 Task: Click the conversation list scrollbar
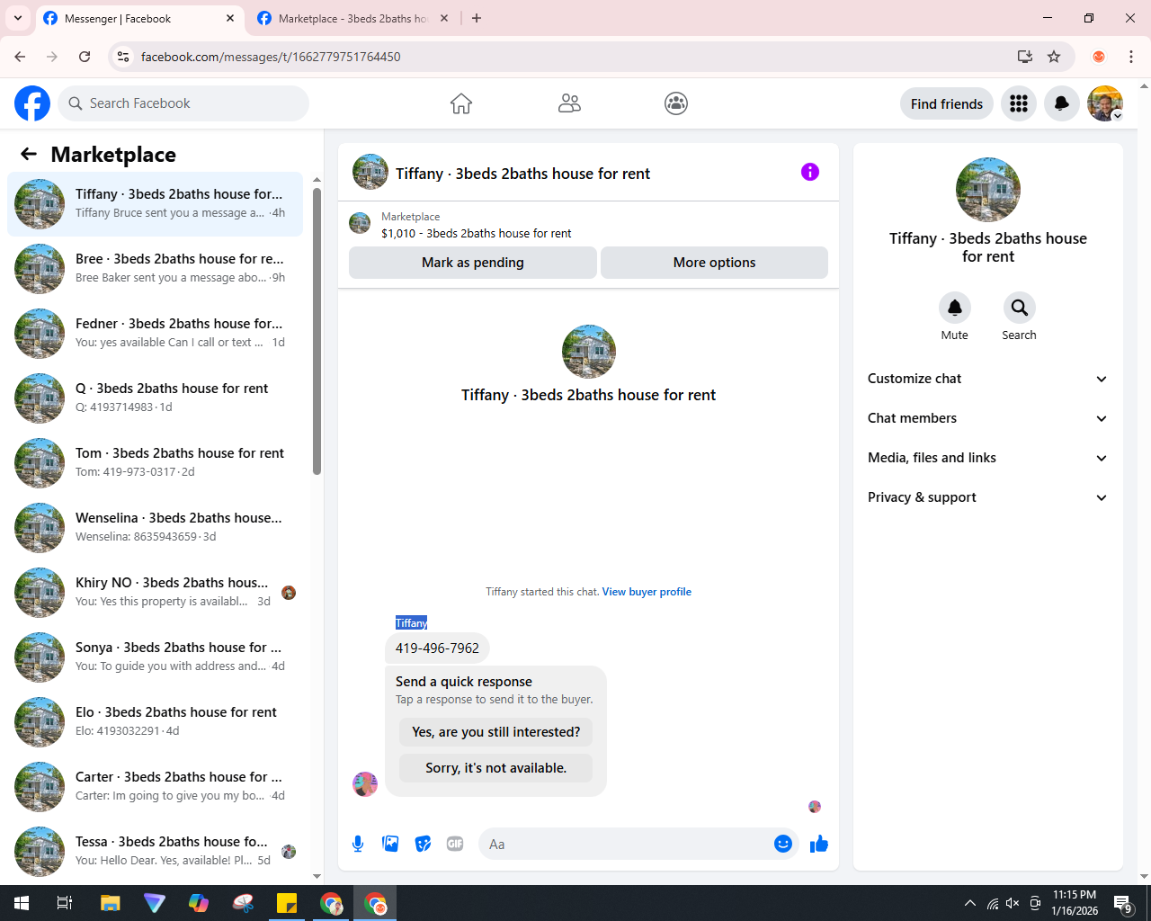coord(317,331)
